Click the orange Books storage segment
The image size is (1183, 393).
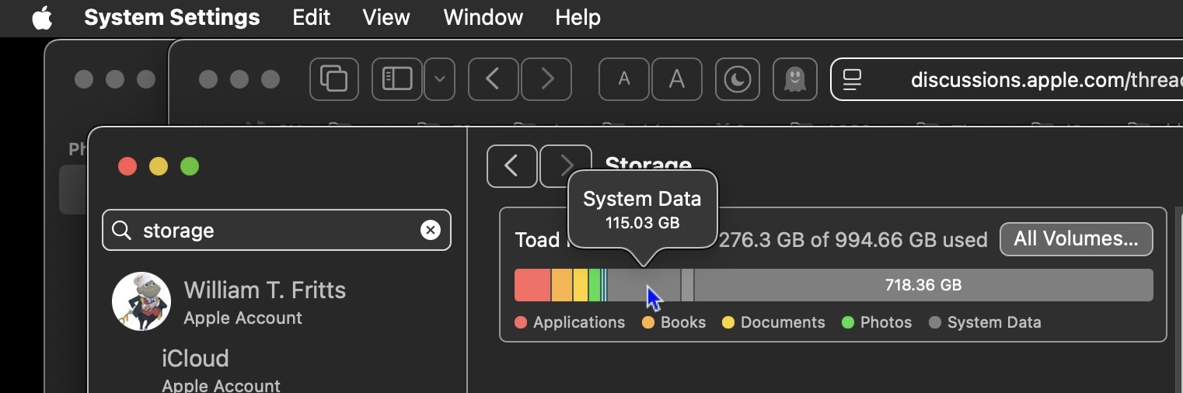(562, 285)
